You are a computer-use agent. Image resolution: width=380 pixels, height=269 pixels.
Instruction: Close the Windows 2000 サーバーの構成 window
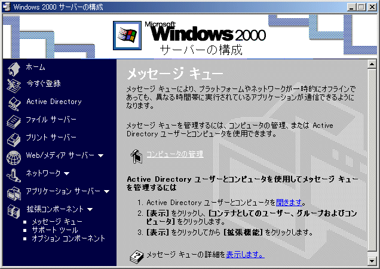click(372, 7)
